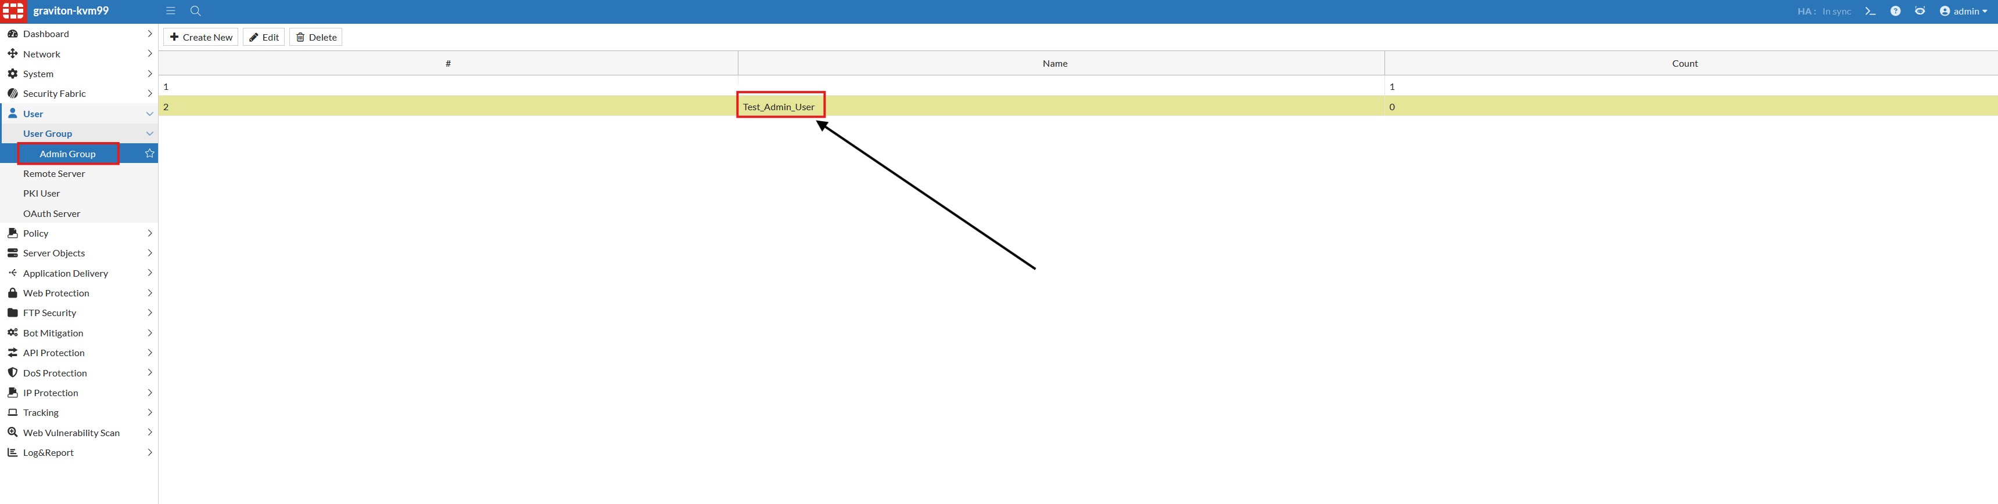
Task: Open the Remote Server menu item
Action: [x=53, y=173]
